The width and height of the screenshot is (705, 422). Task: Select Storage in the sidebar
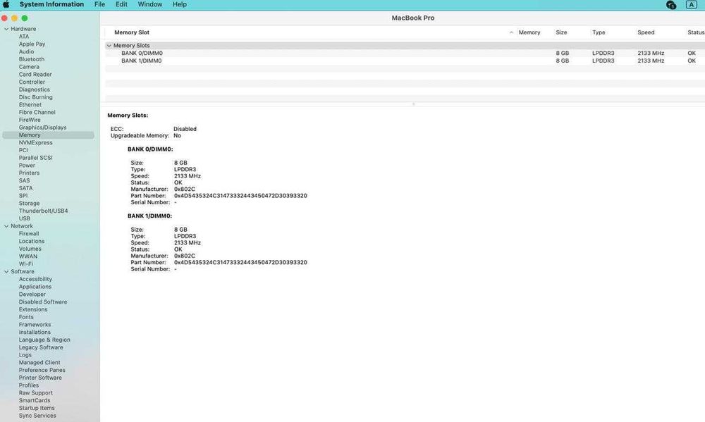pyautogui.click(x=29, y=203)
